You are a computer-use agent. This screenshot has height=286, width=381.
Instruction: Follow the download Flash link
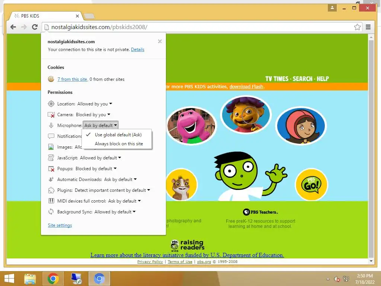tap(246, 86)
